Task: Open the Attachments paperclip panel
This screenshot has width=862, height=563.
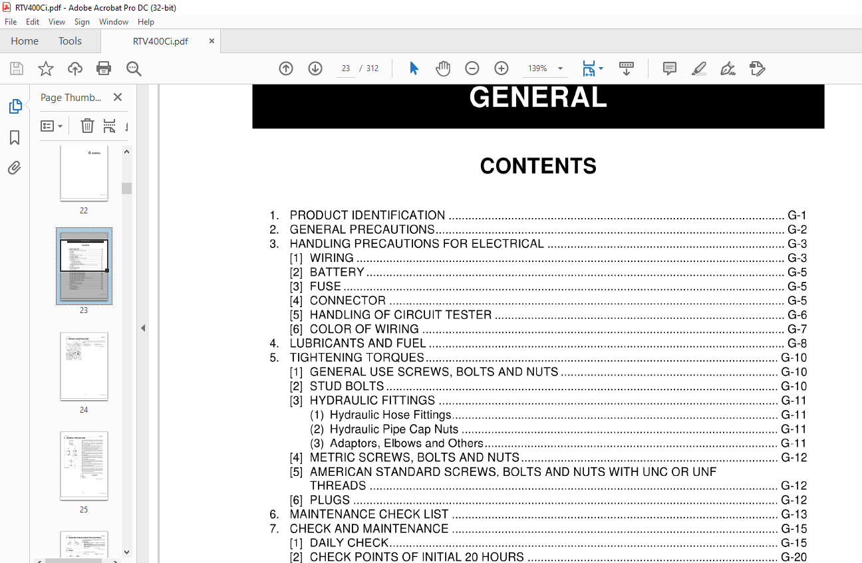Action: point(15,168)
